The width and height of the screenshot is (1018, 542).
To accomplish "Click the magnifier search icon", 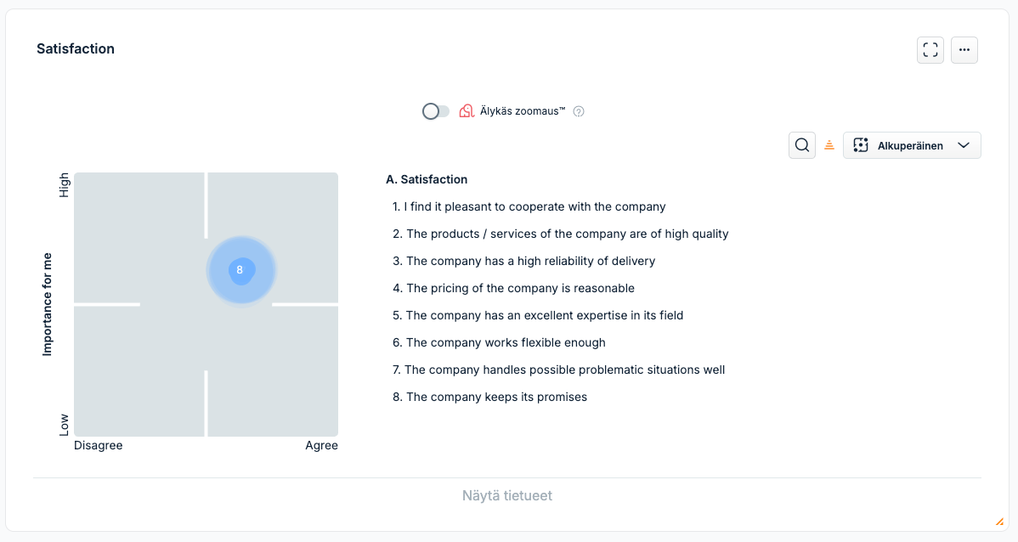I will (801, 145).
